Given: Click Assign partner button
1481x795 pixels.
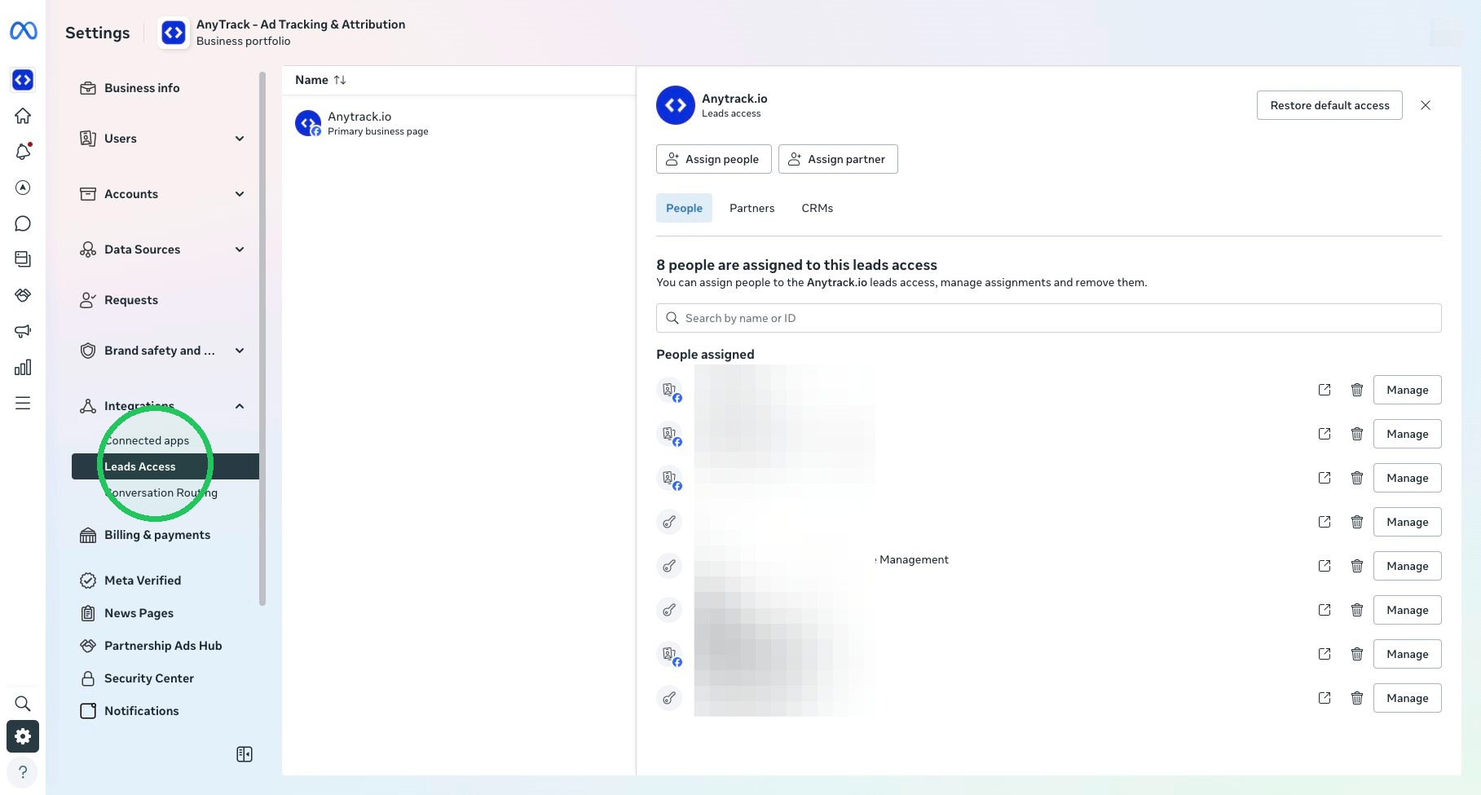Looking at the screenshot, I should point(838,159).
